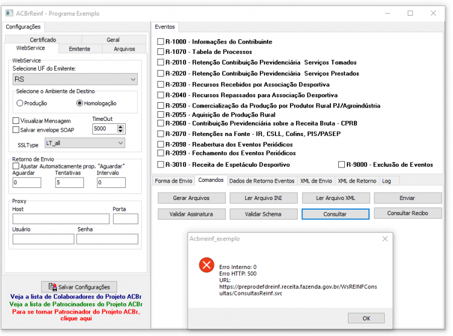Click the Enviar button
Image resolution: width=453 pixels, height=336 pixels.
(408, 198)
